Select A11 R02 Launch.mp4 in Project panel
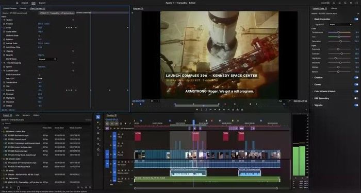The height and width of the screenshot is (193, 361). (17, 139)
